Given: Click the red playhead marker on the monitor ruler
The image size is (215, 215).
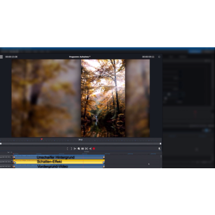Looking at the screenshot, I should click(41, 139).
